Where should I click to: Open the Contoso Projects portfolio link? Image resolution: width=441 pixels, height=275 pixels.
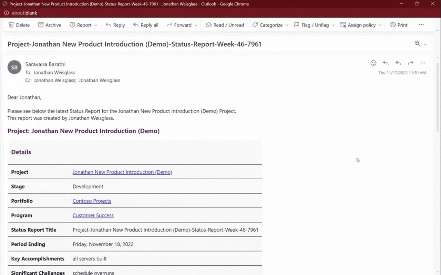click(x=92, y=201)
